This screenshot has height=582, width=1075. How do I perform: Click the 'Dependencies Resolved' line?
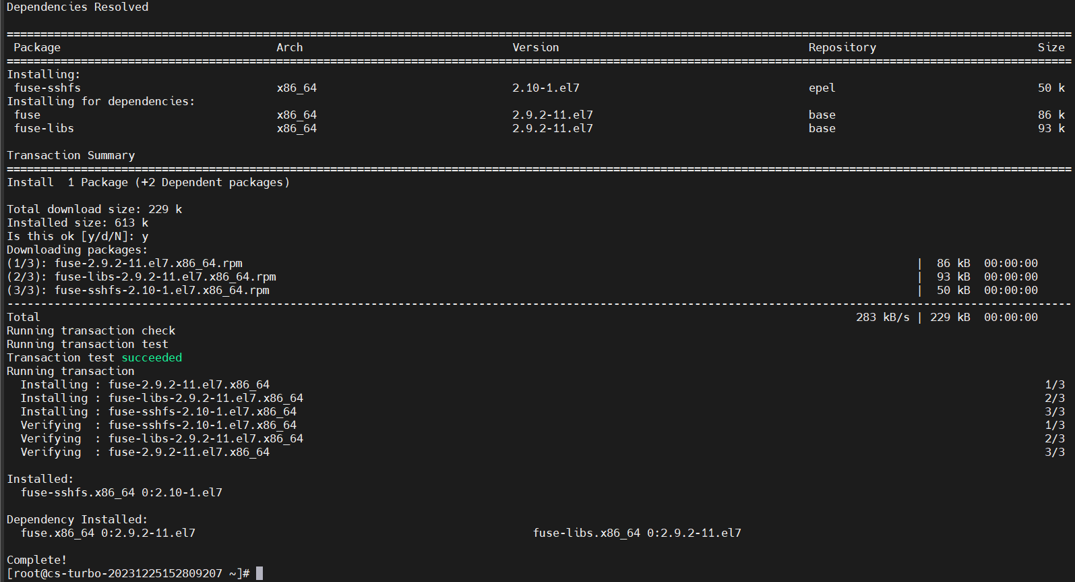pos(78,7)
